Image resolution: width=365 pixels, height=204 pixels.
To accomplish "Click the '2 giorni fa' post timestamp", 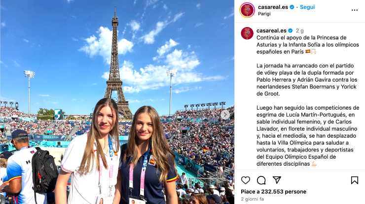I will click(x=253, y=199).
